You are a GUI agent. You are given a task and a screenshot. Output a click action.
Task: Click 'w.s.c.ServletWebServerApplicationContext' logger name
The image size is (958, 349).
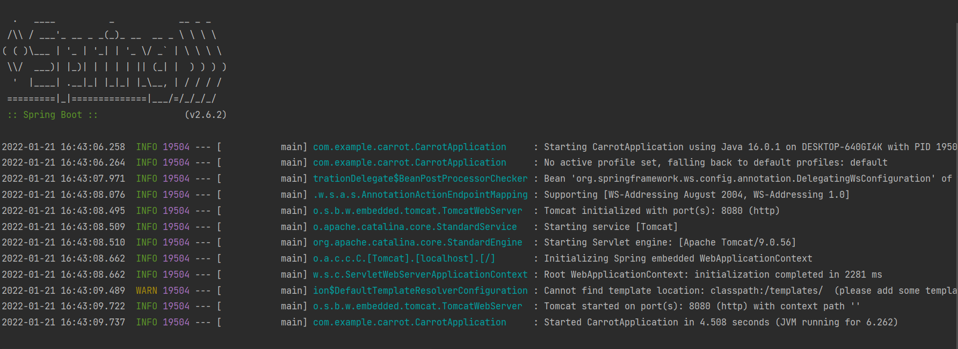coord(420,274)
